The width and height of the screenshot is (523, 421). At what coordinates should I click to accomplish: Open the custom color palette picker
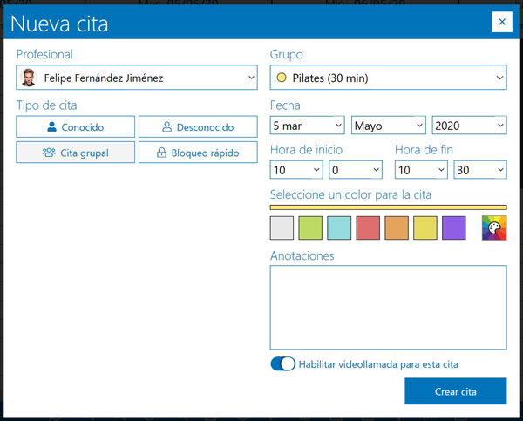coord(493,228)
